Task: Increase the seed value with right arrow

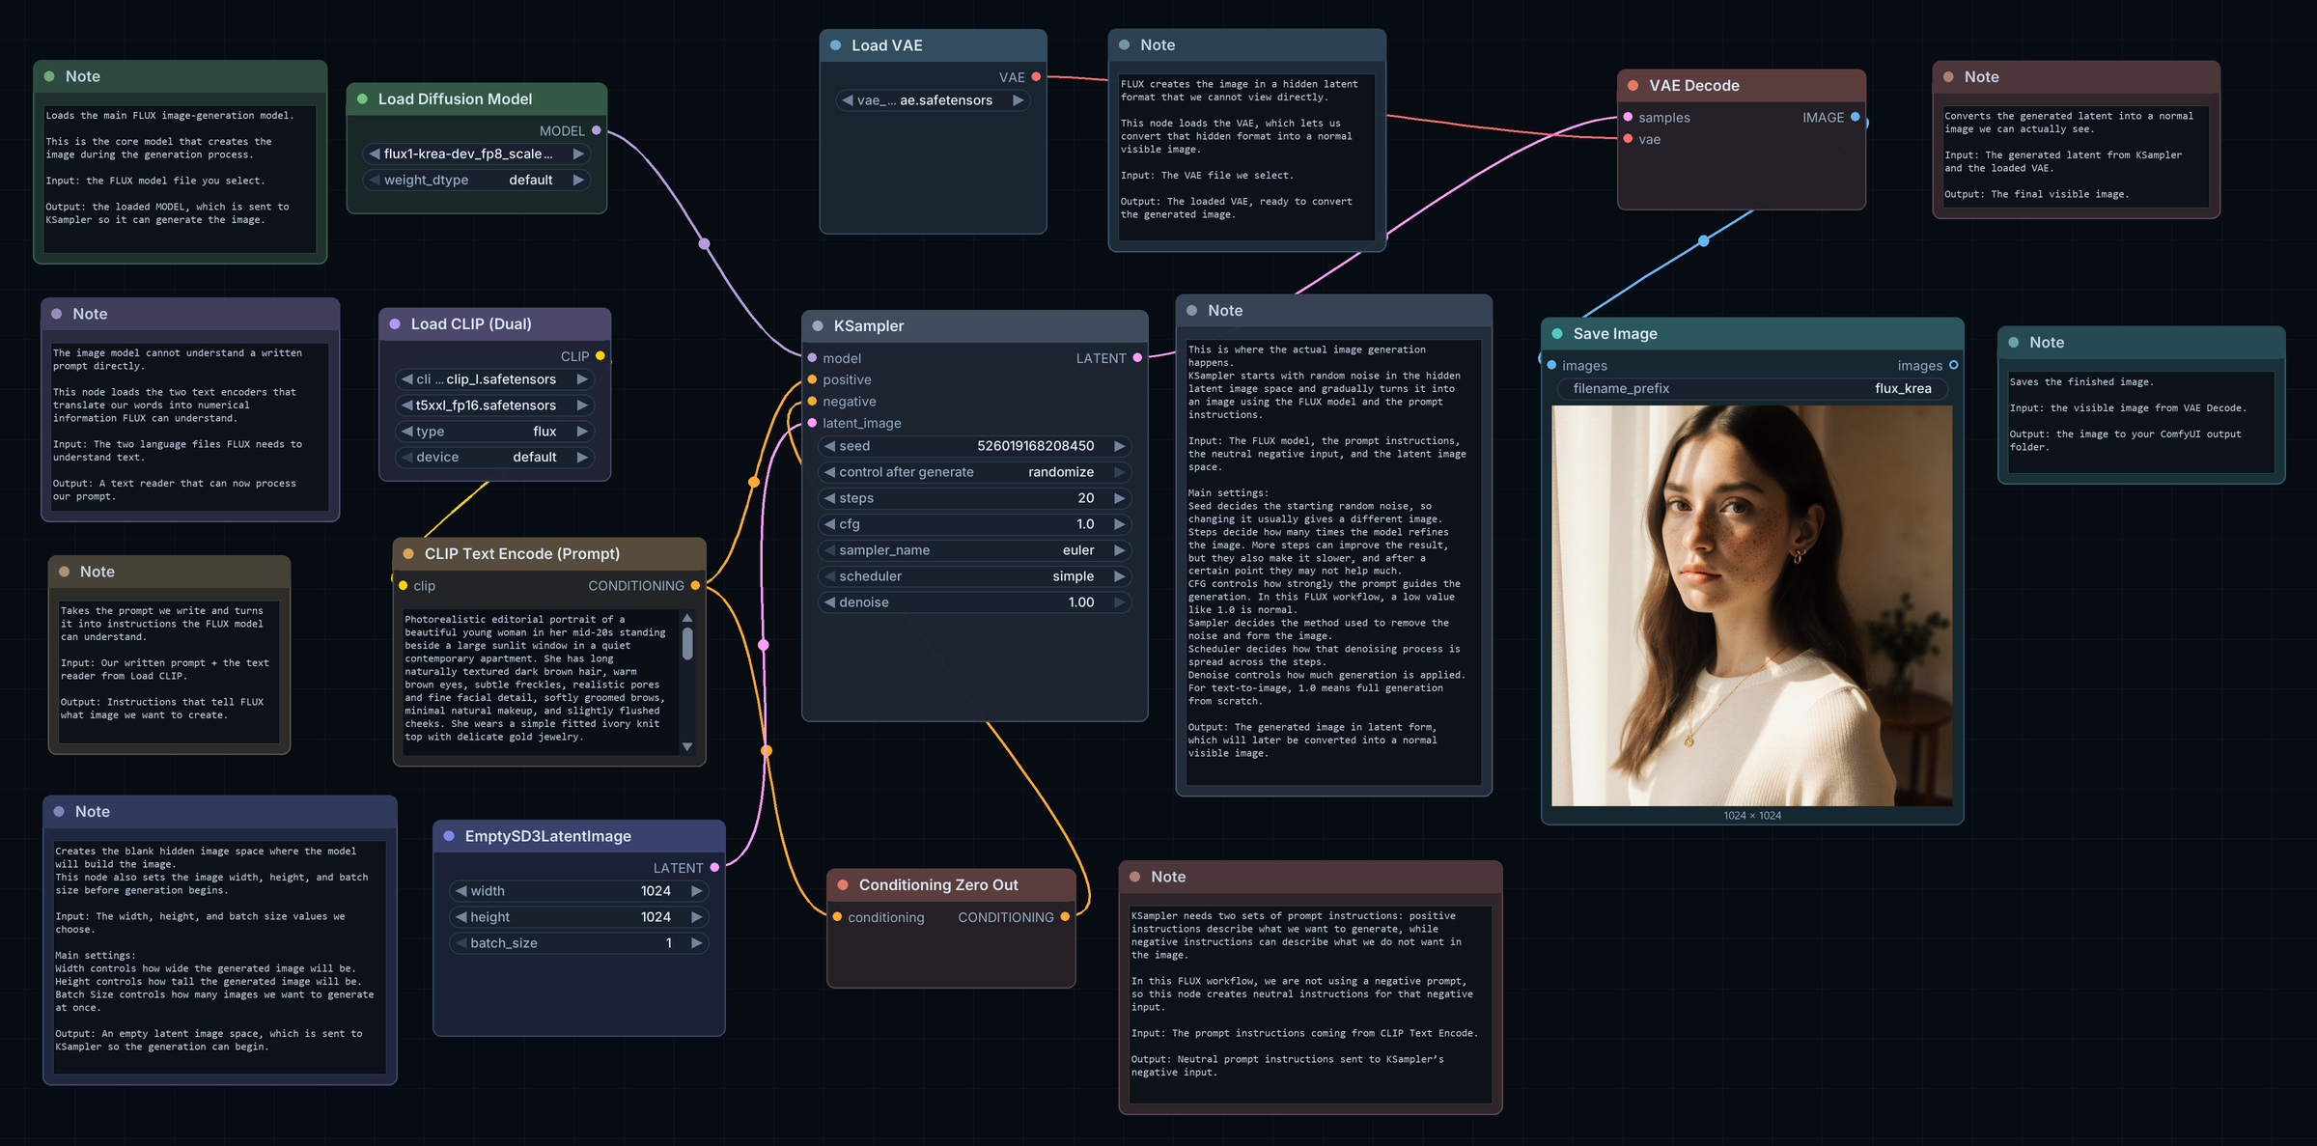Action: coord(1120,446)
